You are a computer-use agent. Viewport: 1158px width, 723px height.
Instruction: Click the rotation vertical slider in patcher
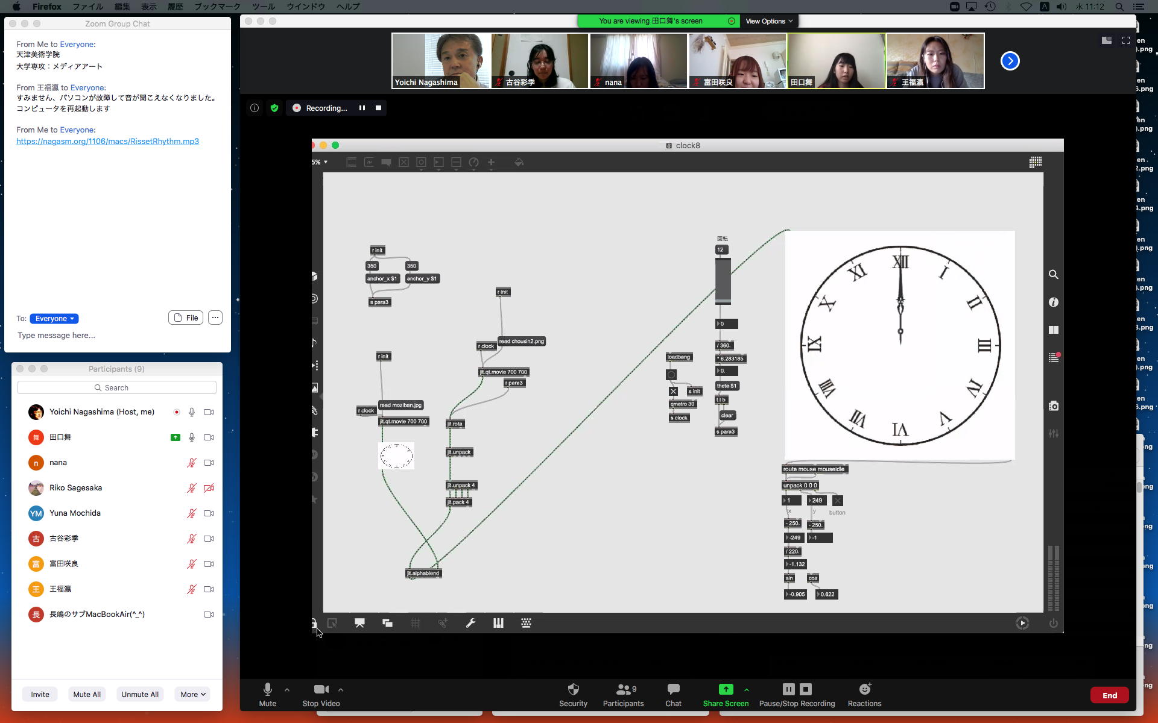tap(723, 280)
